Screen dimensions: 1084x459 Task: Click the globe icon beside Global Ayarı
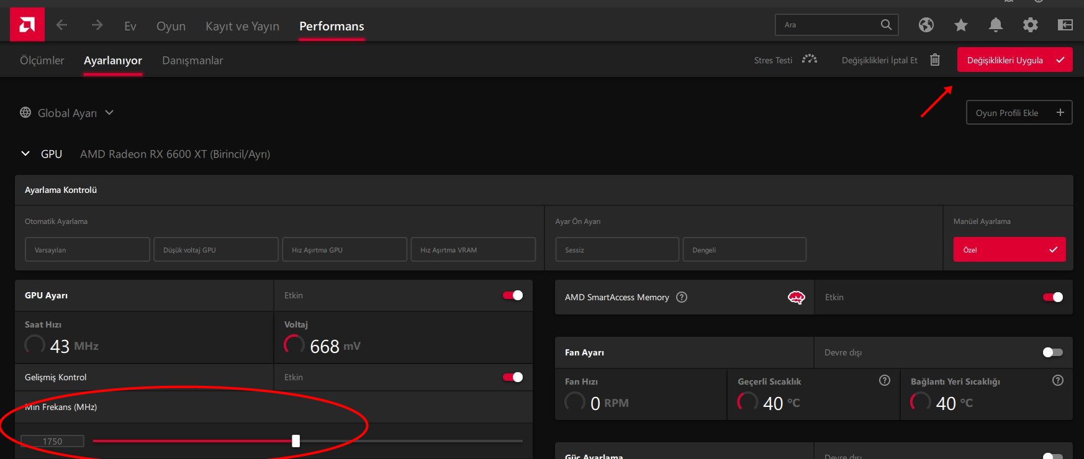[x=25, y=112]
